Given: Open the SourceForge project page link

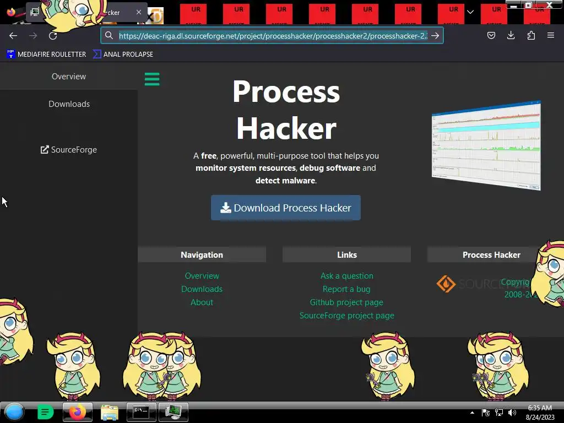Looking at the screenshot, I should point(347,316).
